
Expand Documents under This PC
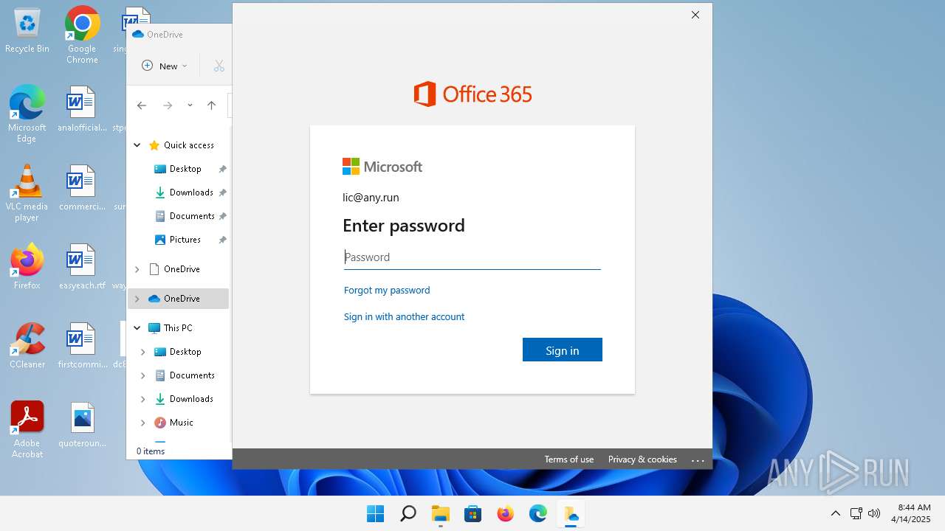(143, 375)
